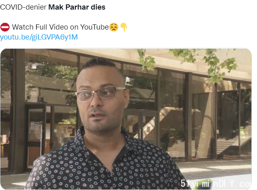257x190 pixels.
Task: Click the "Watch Full Video" text
Action: tap(40, 27)
